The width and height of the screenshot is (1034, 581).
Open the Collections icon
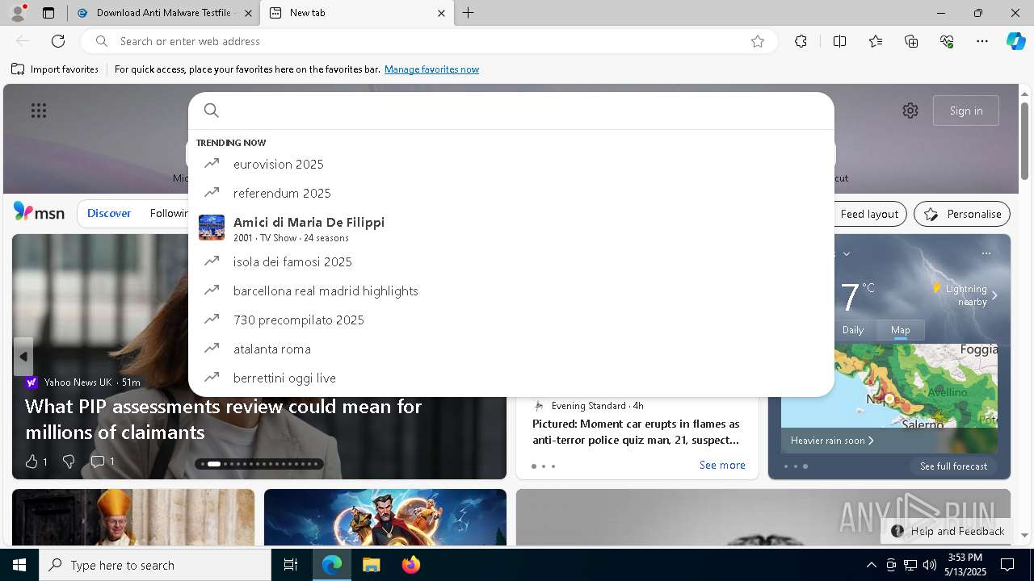click(x=911, y=41)
